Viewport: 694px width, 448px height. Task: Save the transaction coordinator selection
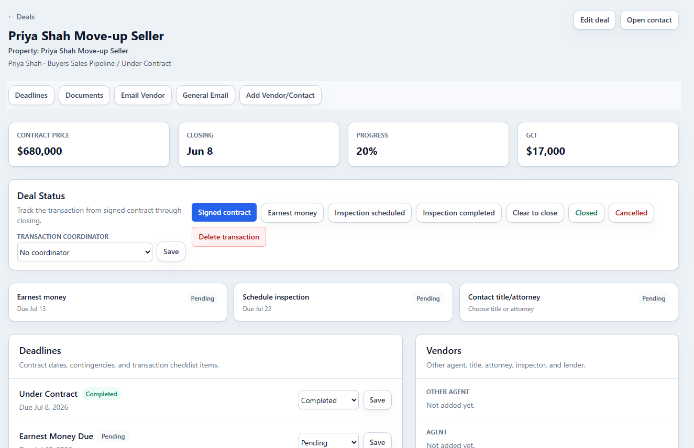pyautogui.click(x=171, y=251)
